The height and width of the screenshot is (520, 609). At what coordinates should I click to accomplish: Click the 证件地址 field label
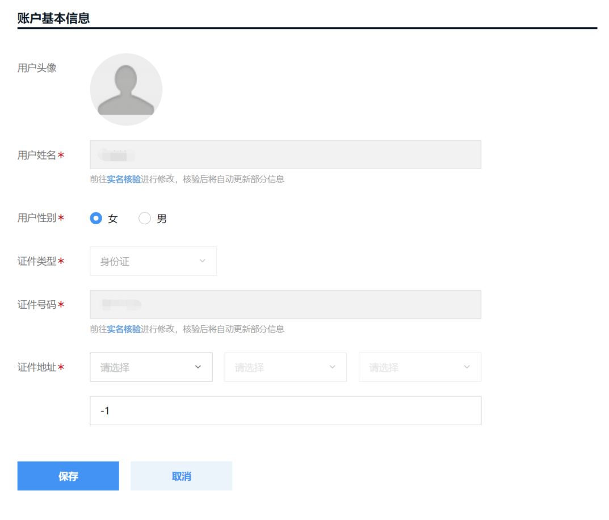(x=37, y=367)
